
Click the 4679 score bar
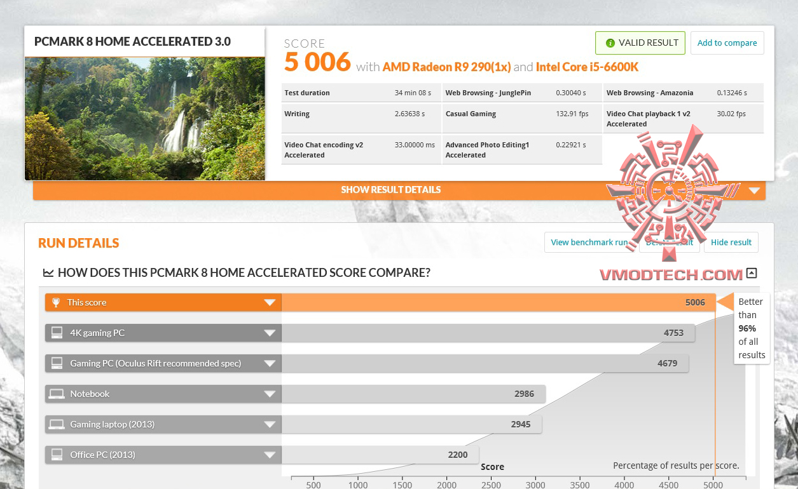(x=485, y=363)
